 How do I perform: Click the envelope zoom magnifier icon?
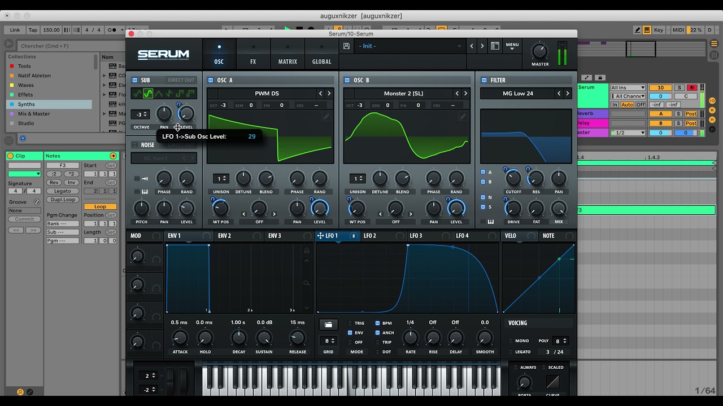307,283
